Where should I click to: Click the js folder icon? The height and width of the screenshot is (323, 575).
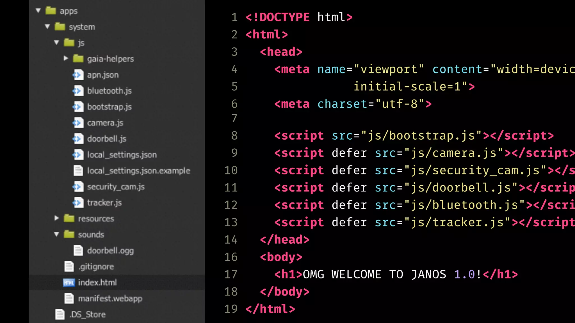point(69,42)
